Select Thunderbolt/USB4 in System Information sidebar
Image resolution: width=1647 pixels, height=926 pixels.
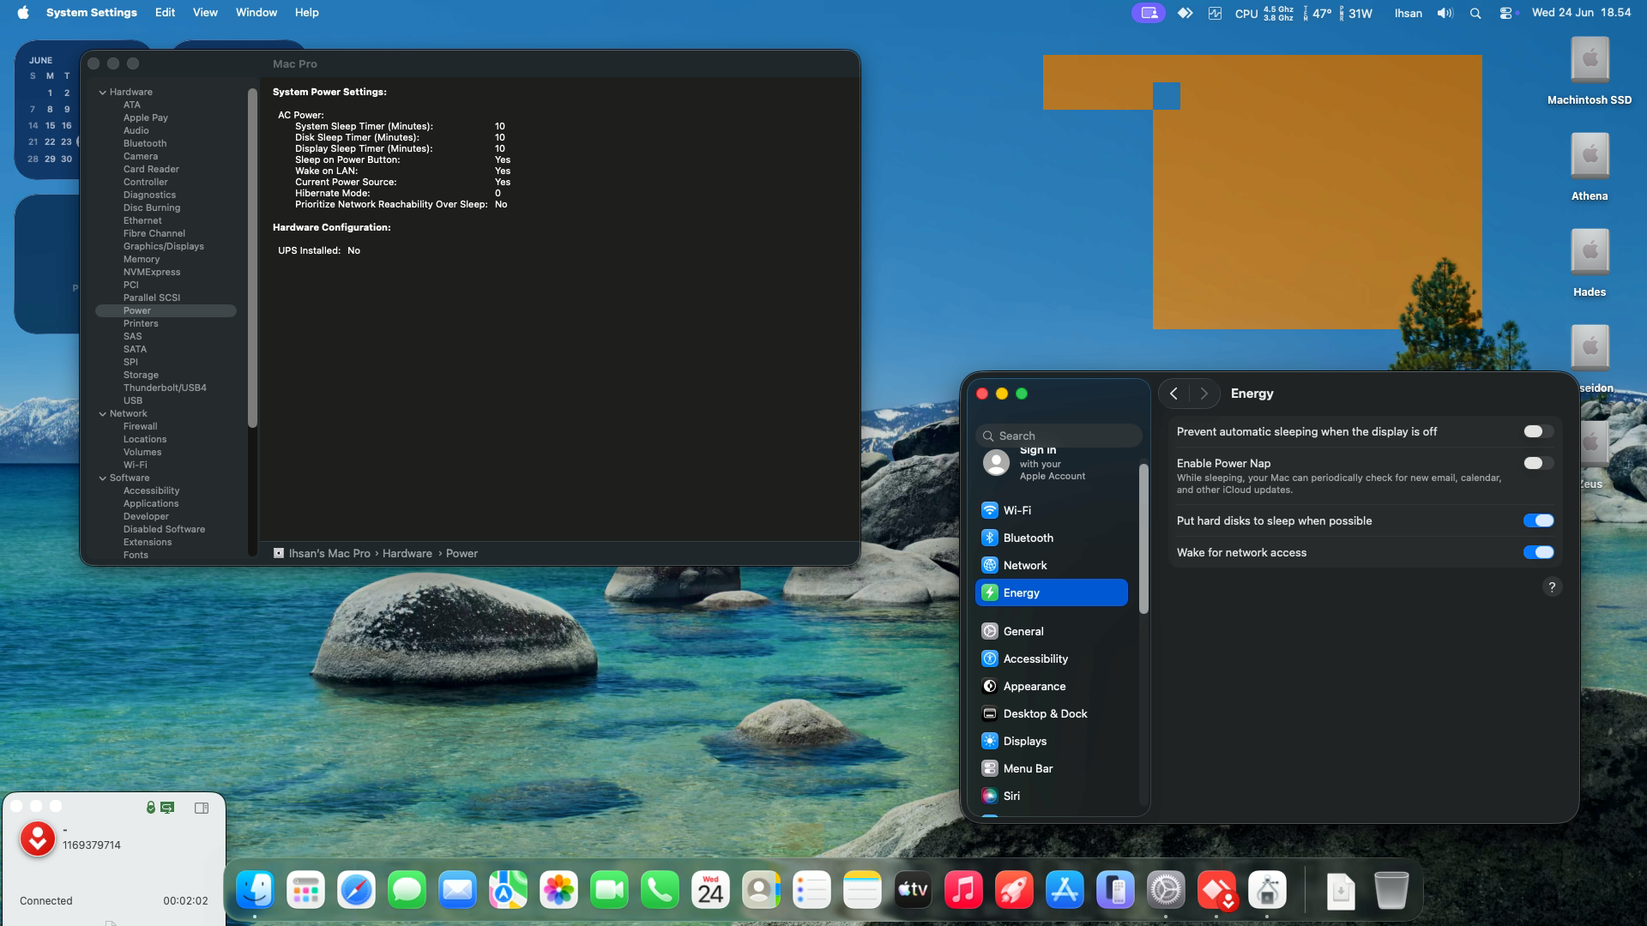(x=165, y=388)
